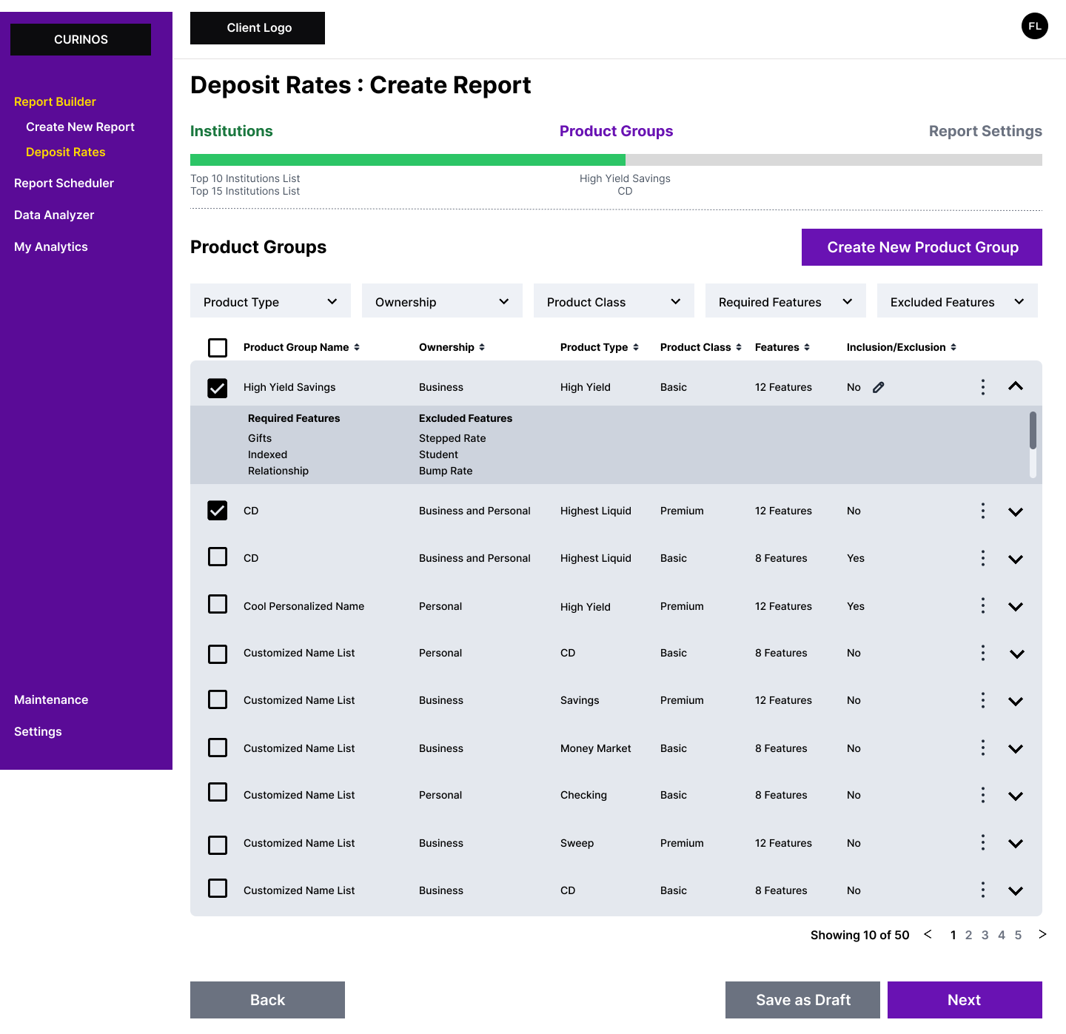The image size is (1066, 1034).
Task: Sort by Features using the header sort icon
Action: point(807,347)
